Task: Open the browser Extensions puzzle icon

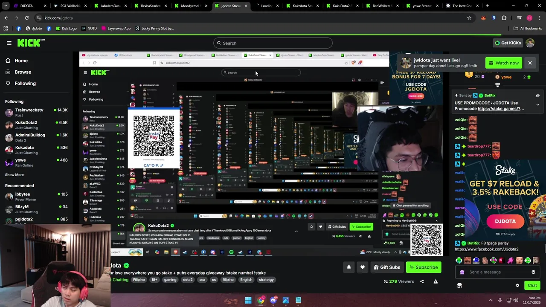Action: pos(504,18)
